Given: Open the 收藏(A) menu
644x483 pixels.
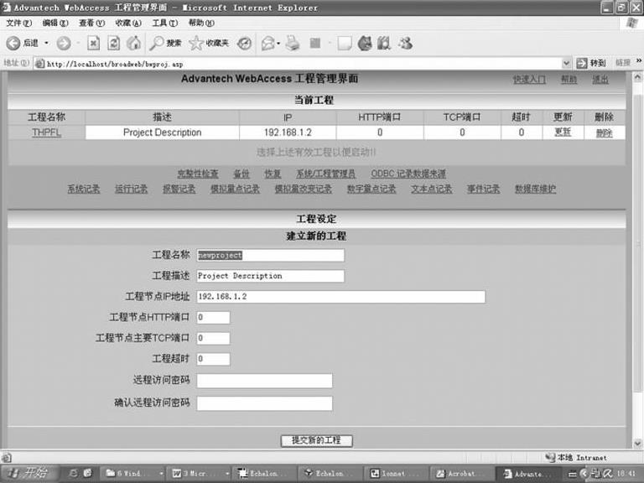Looking at the screenshot, I should coord(128,23).
